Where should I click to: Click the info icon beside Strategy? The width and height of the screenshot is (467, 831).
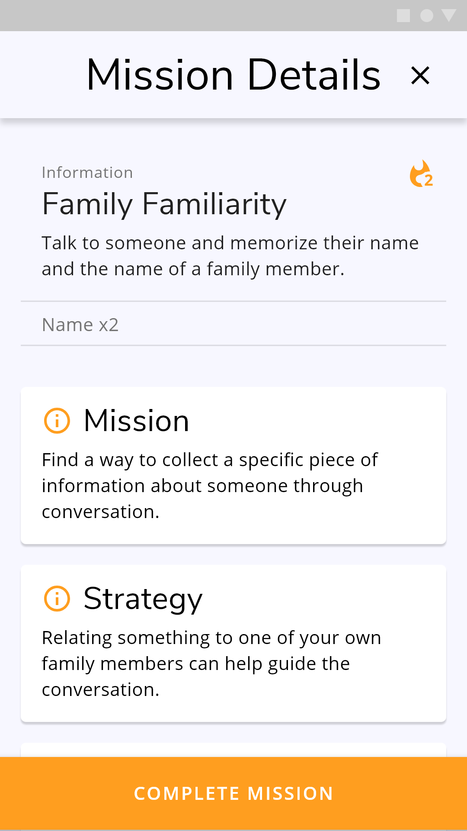tap(57, 599)
